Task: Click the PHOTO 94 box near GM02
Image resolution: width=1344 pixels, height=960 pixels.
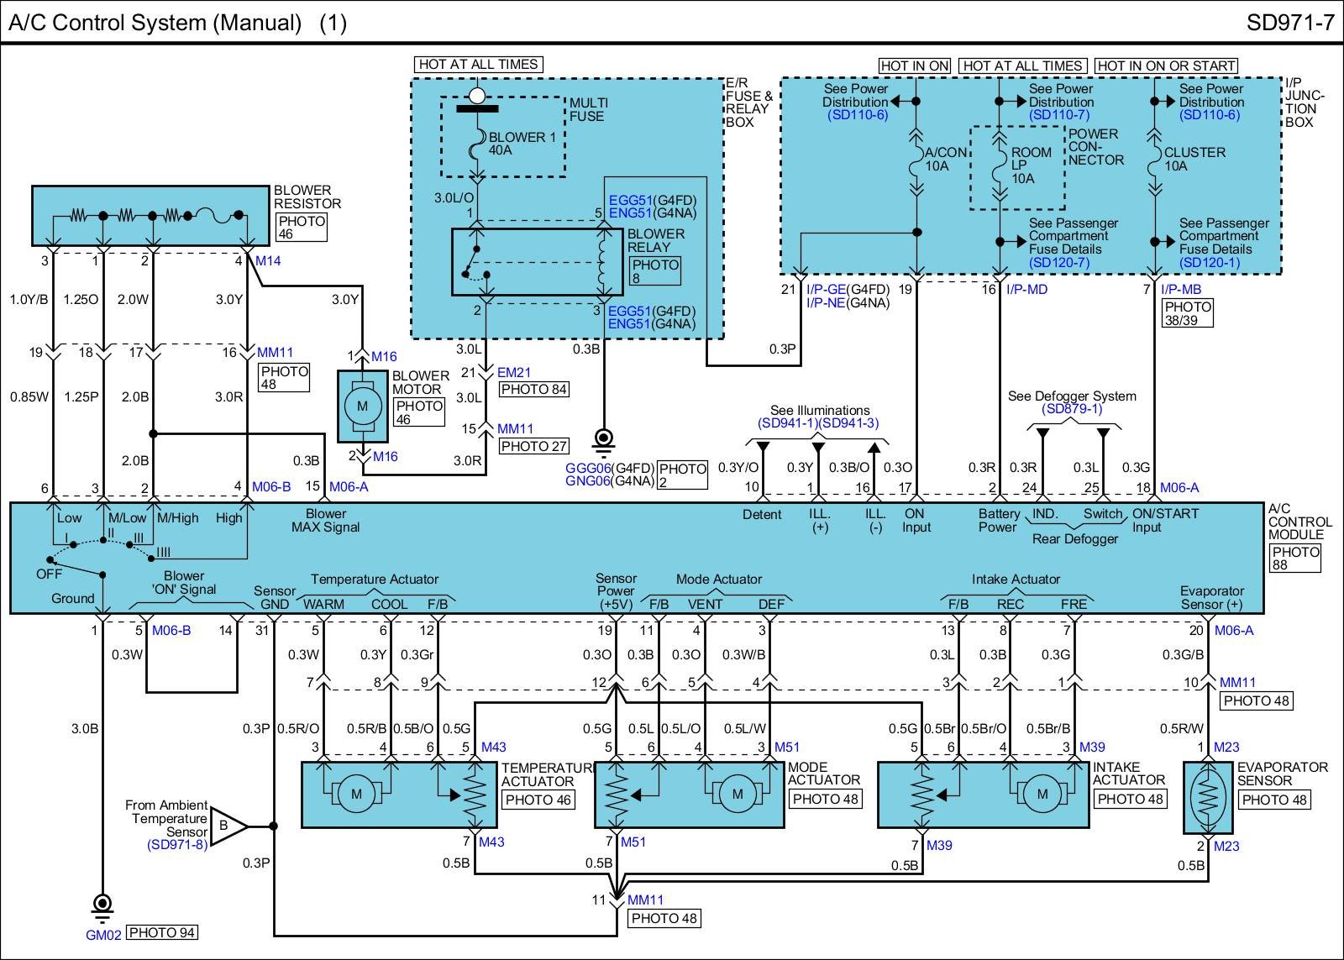Action: 163,932
